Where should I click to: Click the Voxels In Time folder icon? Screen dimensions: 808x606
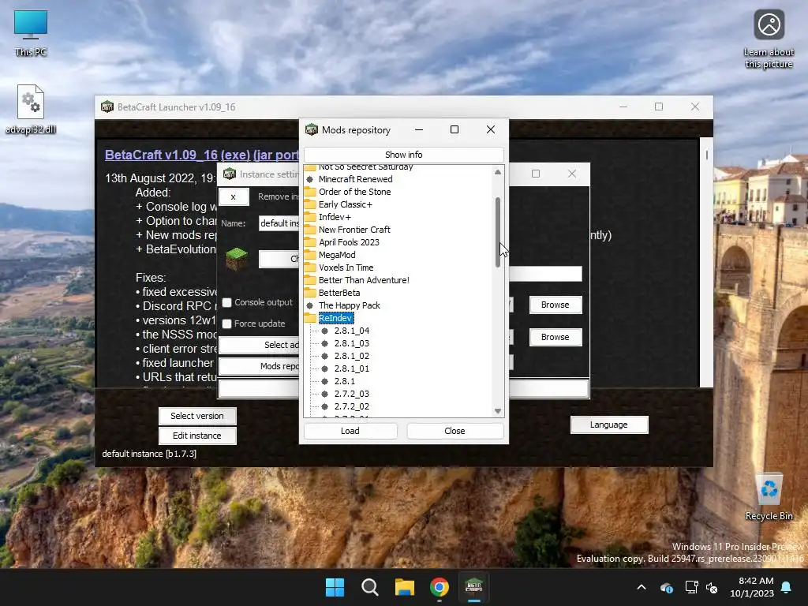coord(309,267)
